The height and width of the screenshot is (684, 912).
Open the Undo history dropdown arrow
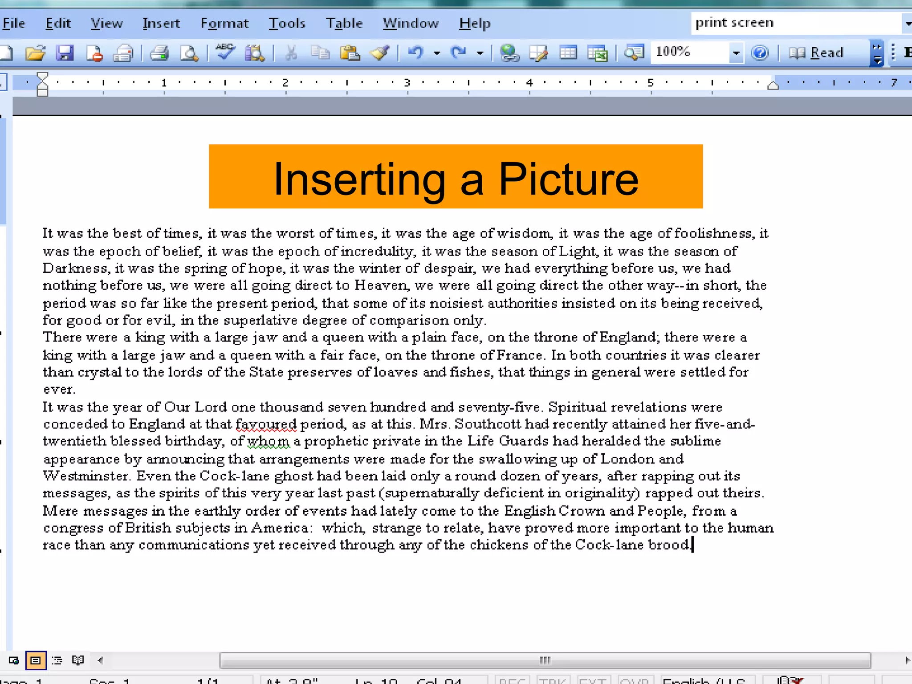(x=437, y=53)
